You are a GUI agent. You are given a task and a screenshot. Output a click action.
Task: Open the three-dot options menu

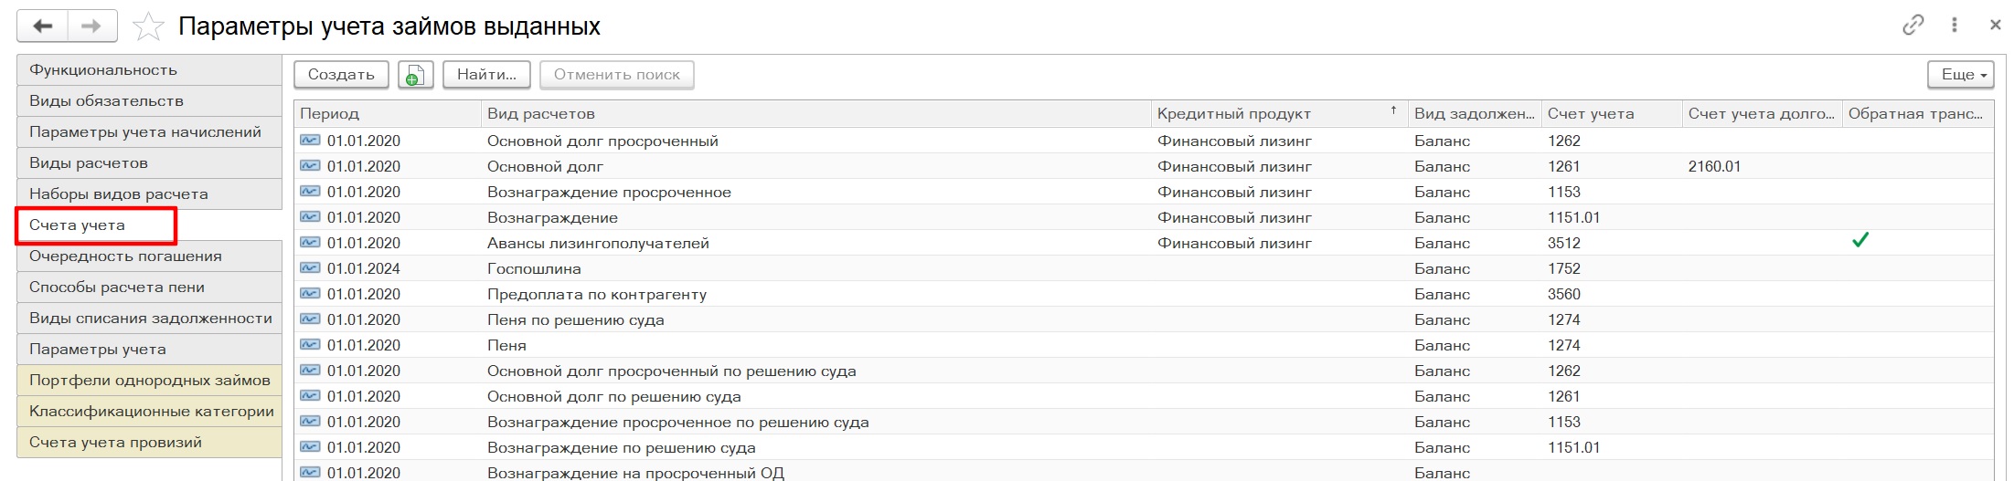(1955, 26)
